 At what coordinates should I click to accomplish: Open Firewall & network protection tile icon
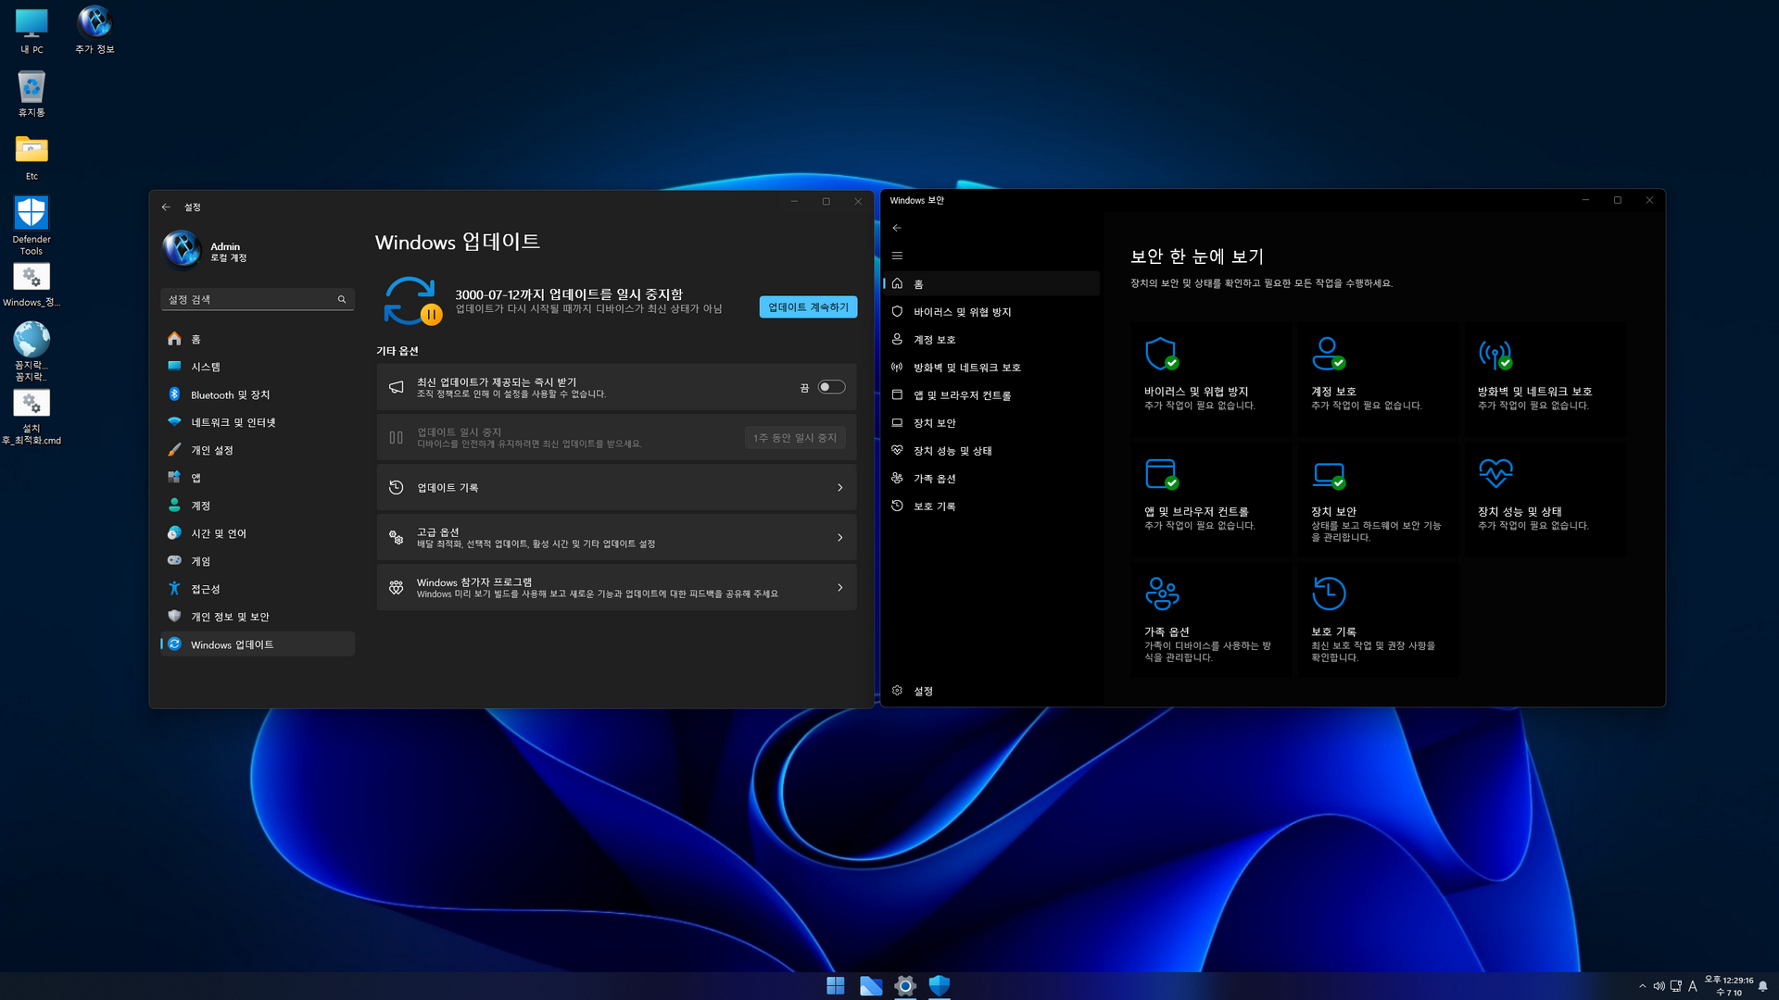1494,353
